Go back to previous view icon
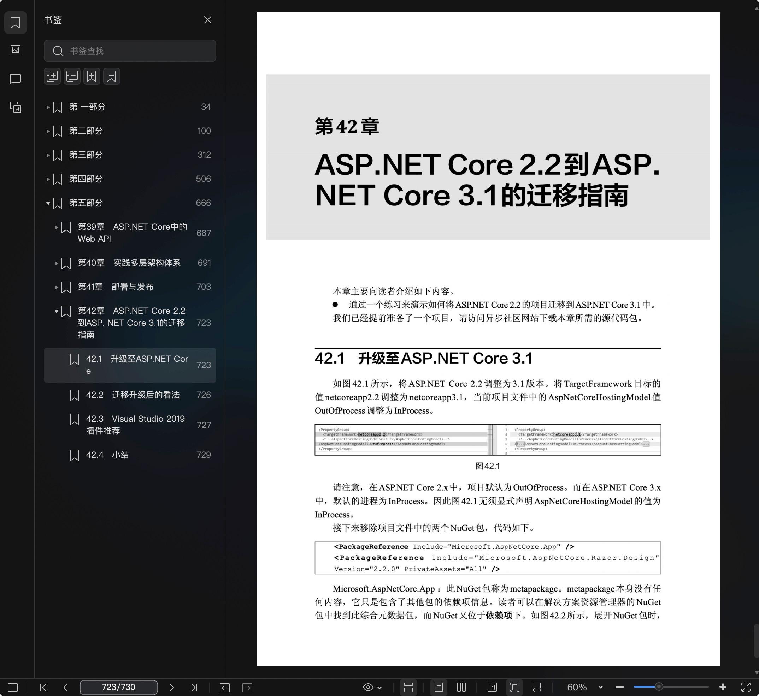The height and width of the screenshot is (696, 759). [225, 688]
